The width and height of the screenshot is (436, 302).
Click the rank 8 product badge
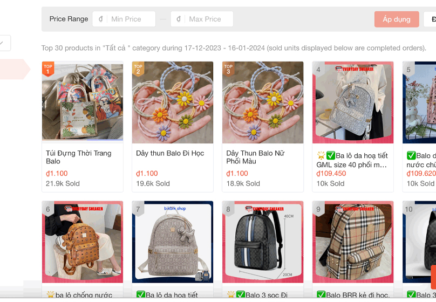pyautogui.click(x=228, y=209)
